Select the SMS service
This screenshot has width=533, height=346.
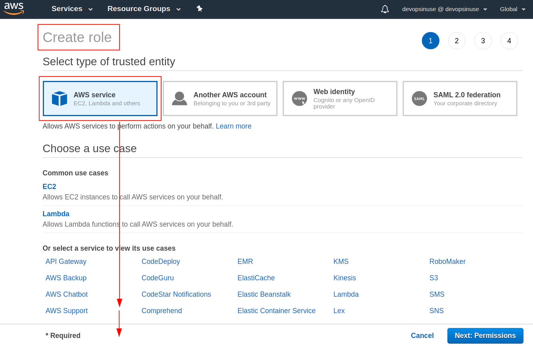437,294
